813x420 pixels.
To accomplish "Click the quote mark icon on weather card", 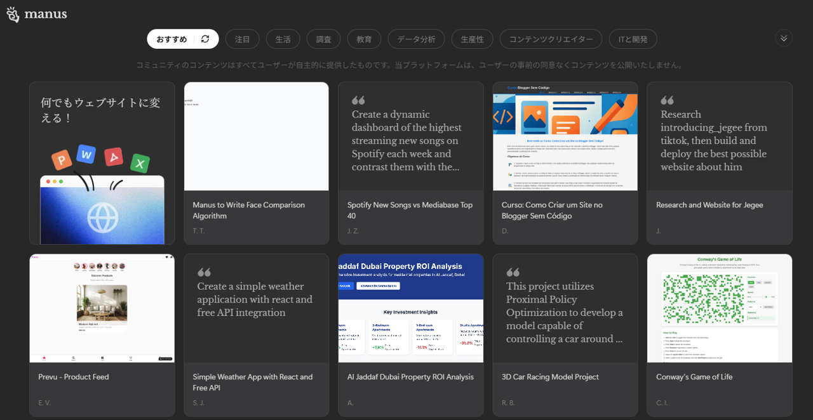I will point(204,272).
